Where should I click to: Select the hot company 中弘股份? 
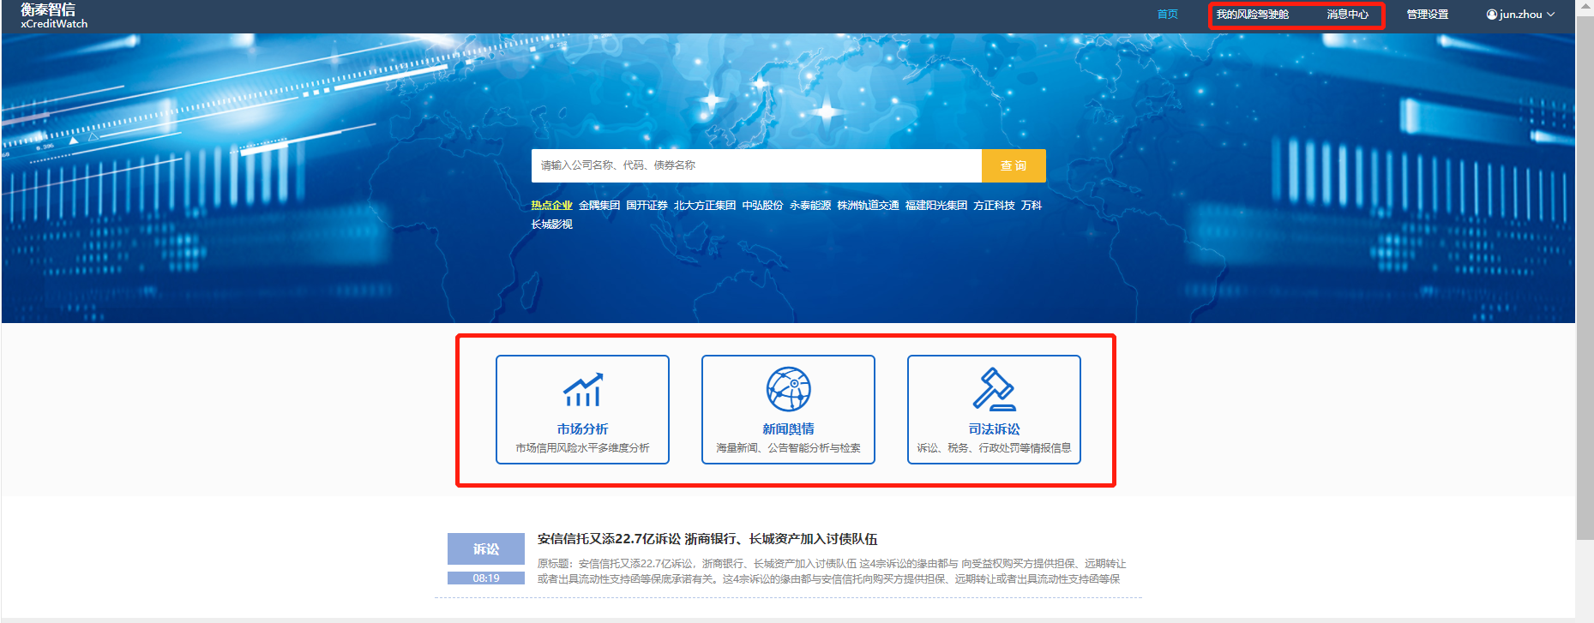(763, 206)
